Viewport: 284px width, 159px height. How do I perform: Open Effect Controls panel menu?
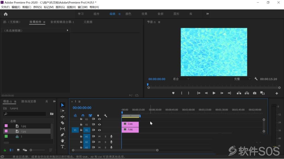pyautogui.click(x=44, y=22)
